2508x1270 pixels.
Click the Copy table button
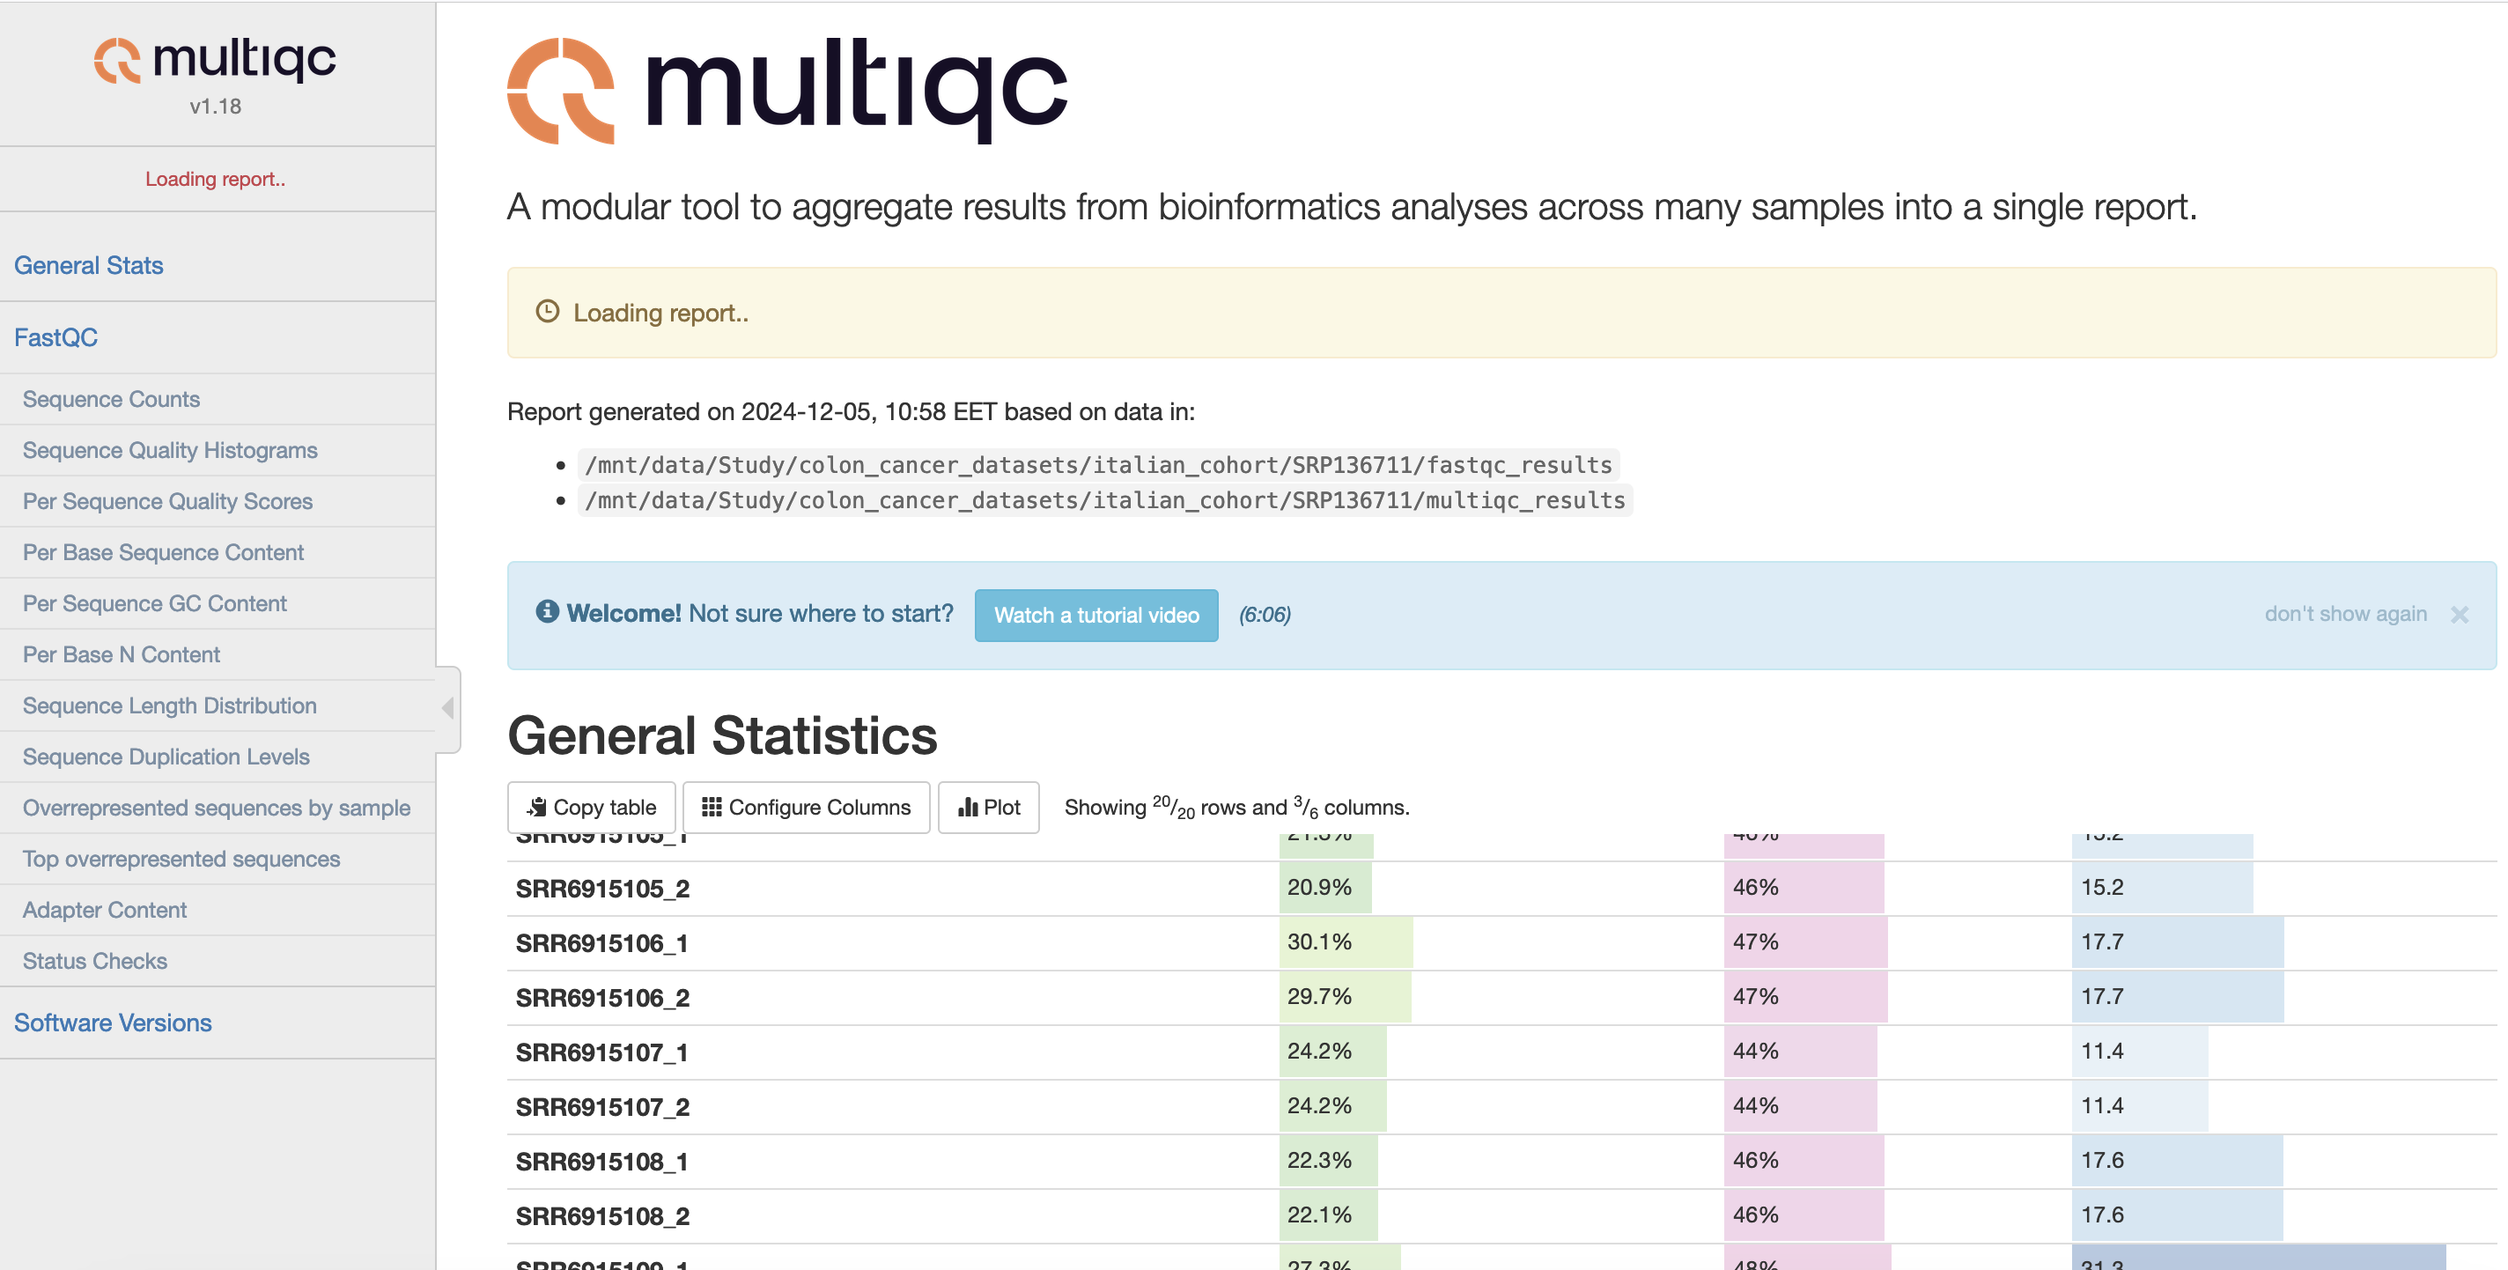[x=591, y=808]
